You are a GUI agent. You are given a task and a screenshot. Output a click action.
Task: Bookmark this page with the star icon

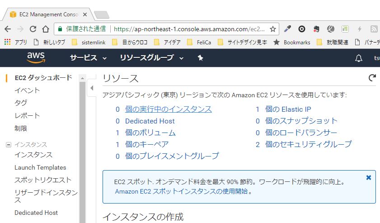click(x=273, y=29)
